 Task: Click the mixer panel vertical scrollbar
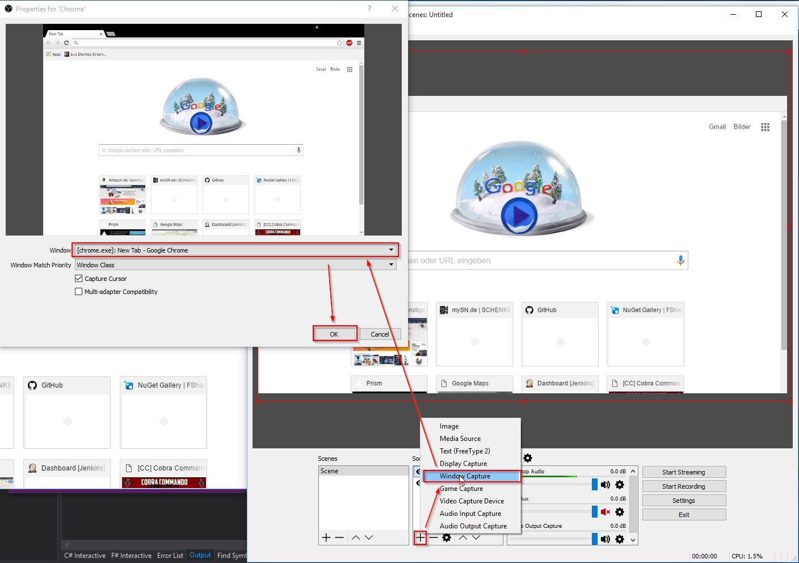point(633,505)
